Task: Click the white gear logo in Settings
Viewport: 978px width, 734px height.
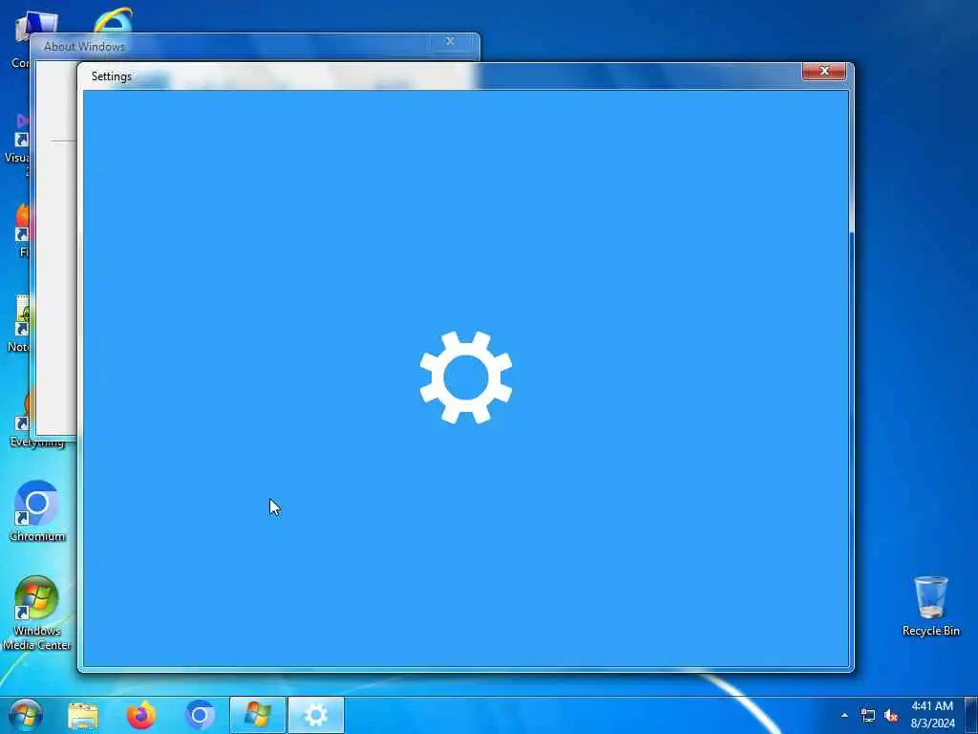Action: coord(466,377)
